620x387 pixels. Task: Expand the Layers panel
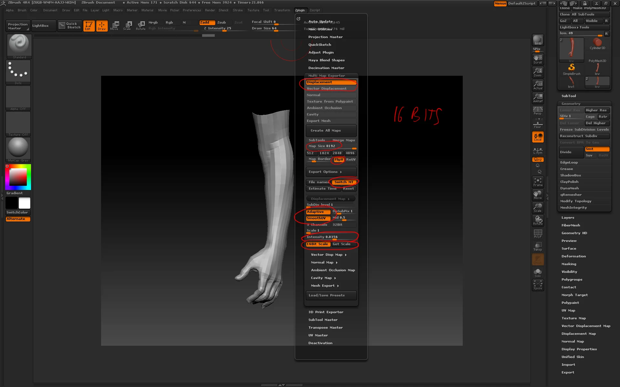(567, 217)
